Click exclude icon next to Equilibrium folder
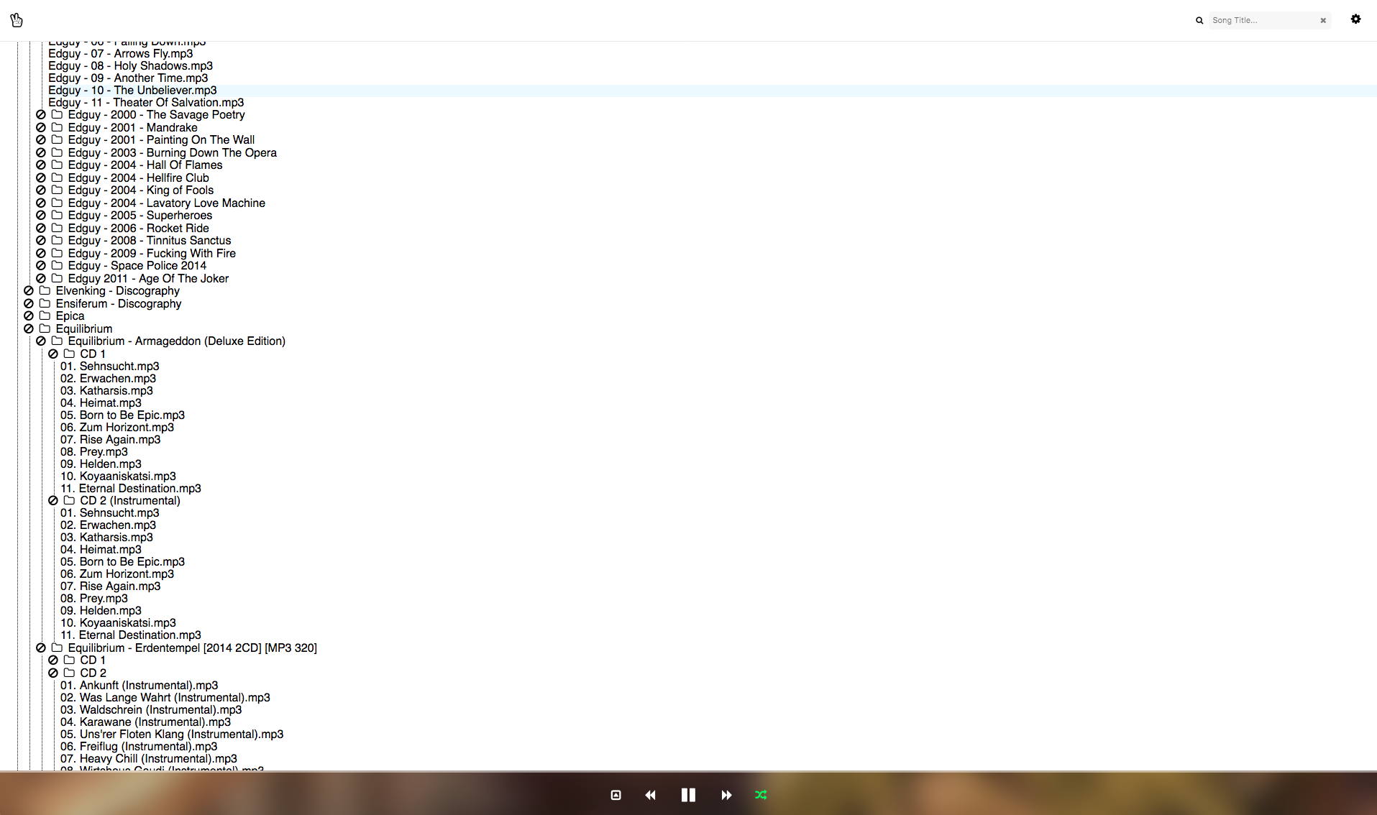Viewport: 1377px width, 815px height. click(29, 329)
